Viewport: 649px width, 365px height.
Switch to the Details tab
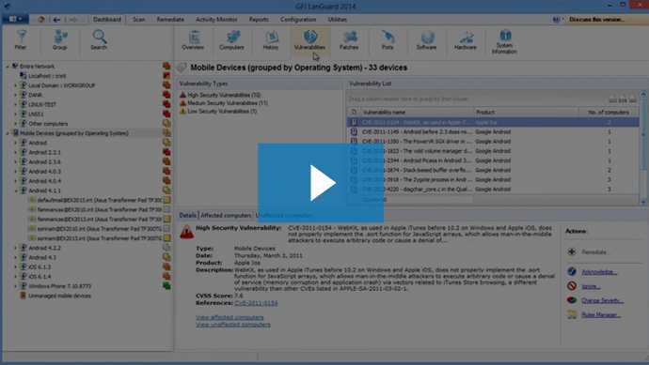[x=187, y=216]
